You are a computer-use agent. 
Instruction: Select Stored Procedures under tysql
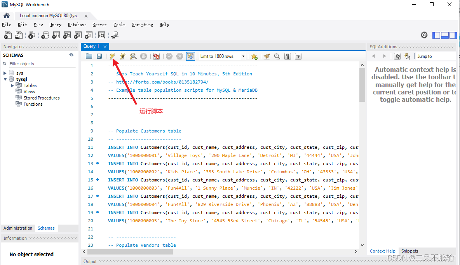(41, 98)
